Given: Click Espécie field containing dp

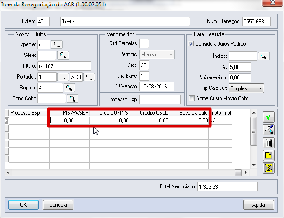Looking at the screenshot, I should click(x=44, y=45).
